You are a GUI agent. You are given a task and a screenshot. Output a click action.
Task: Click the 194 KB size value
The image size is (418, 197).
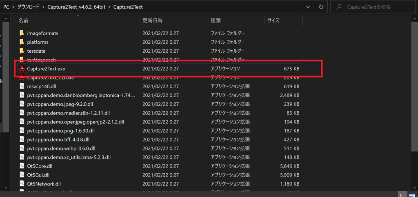(x=291, y=122)
